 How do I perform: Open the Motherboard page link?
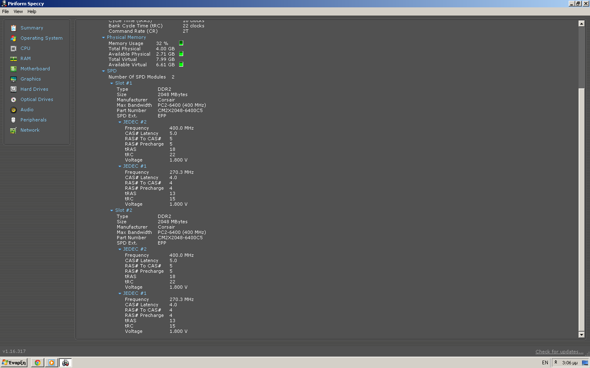[35, 69]
